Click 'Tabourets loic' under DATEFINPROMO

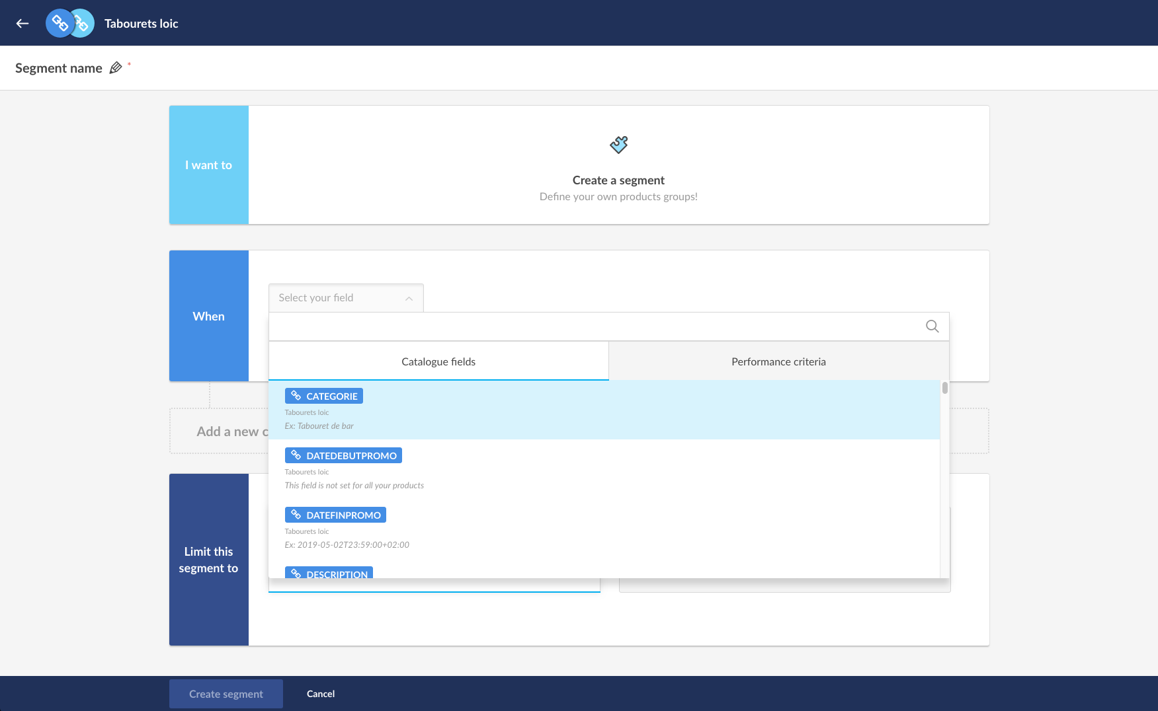[x=307, y=531]
